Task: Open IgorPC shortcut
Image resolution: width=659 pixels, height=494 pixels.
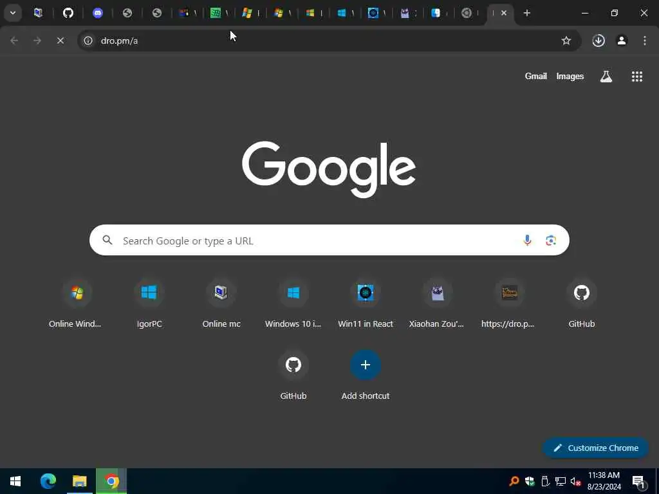Action: [x=149, y=304]
